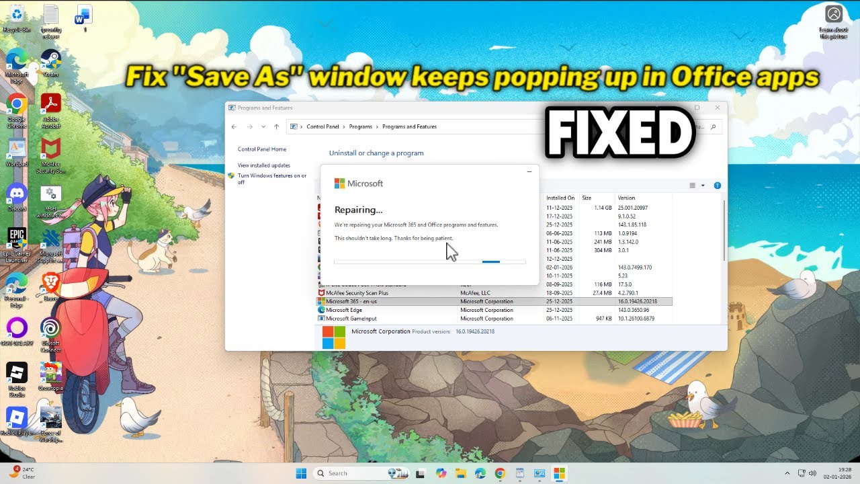Open GOG GALAXY desktop shortcut

17,332
